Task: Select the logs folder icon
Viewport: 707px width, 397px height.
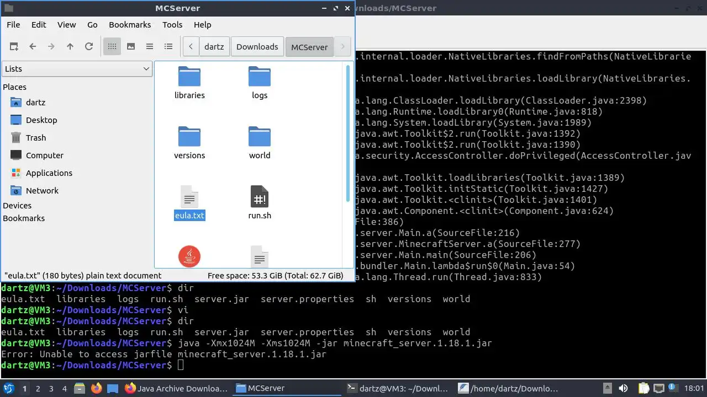Action: click(x=260, y=77)
